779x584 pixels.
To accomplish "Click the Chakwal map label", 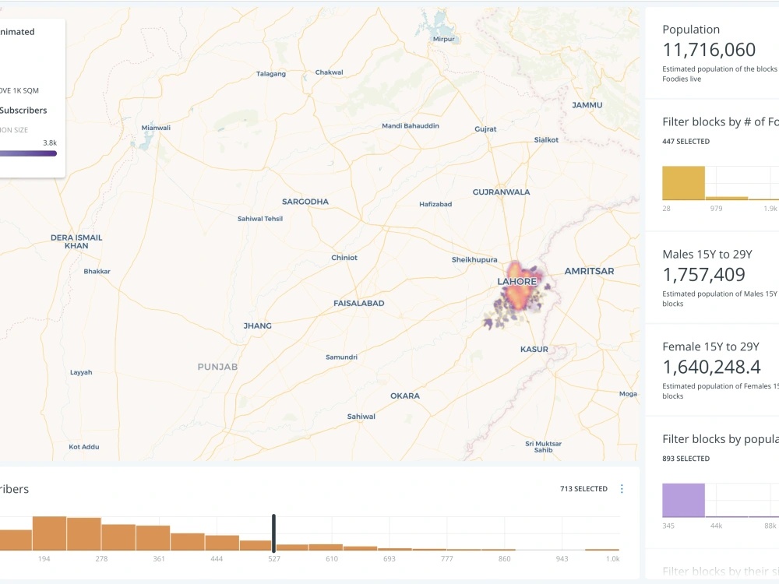I will point(329,72).
